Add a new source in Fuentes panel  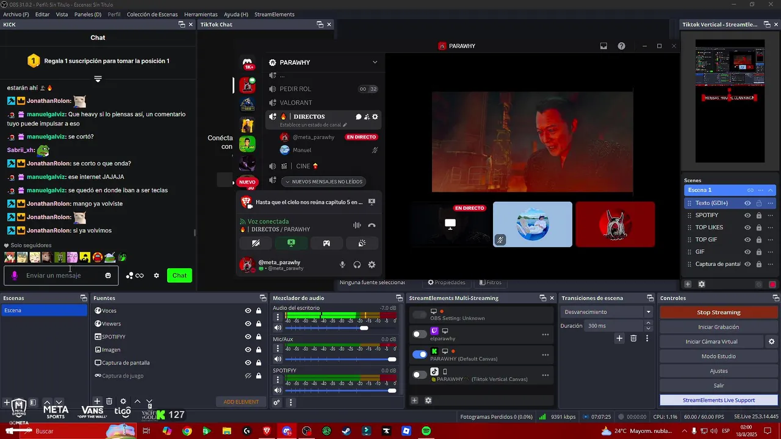coord(96,401)
